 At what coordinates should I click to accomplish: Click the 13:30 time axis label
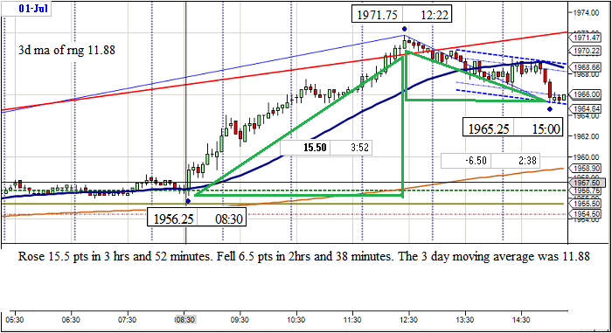(464, 320)
